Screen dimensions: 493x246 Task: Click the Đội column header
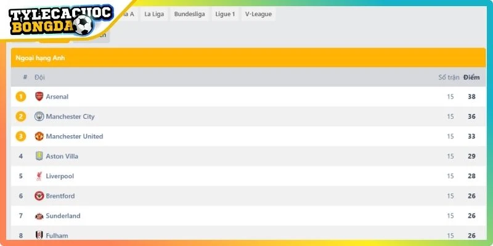coord(39,77)
